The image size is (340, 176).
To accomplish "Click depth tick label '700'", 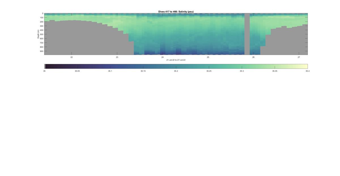I will pos(41,43).
